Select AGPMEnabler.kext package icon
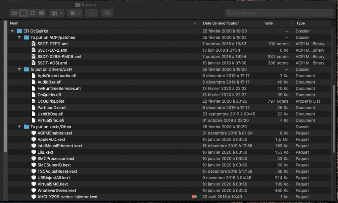Viewport: 338px width, 203px height. coord(33,133)
